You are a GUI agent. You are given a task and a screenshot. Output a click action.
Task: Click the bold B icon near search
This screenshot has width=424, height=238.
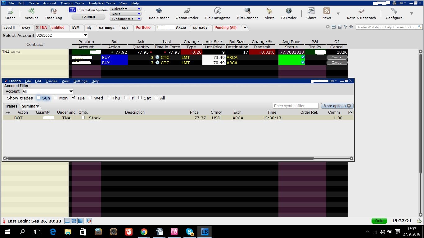[339, 27]
